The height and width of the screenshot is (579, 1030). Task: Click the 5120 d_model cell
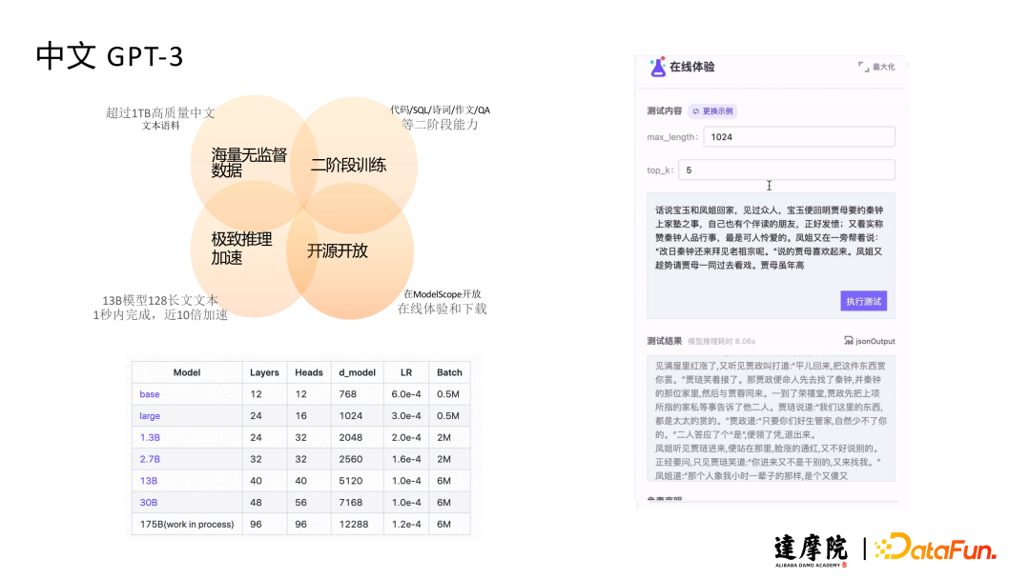(x=357, y=481)
